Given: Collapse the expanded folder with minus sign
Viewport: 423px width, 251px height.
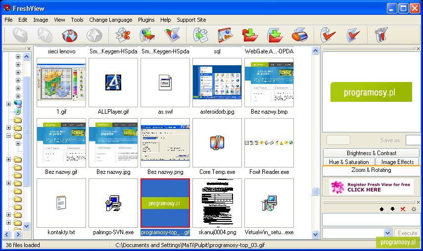Looking at the screenshot, I should [8, 135].
